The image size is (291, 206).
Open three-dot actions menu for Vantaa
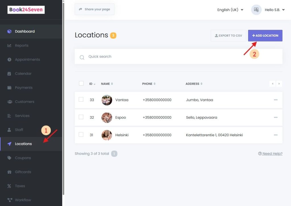[x=275, y=100]
